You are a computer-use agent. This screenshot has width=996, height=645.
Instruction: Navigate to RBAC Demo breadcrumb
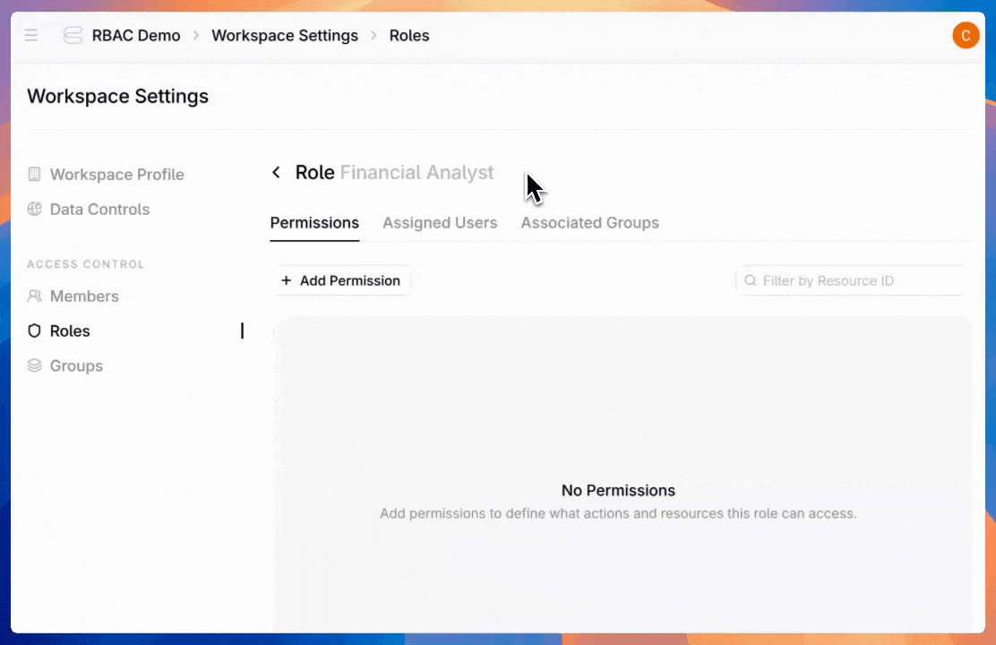[x=136, y=36]
